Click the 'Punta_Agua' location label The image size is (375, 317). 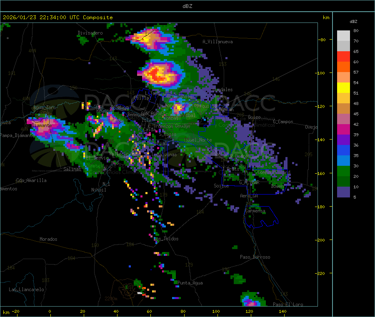[190, 283]
